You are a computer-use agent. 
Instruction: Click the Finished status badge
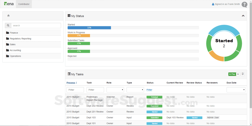(x=154, y=97)
